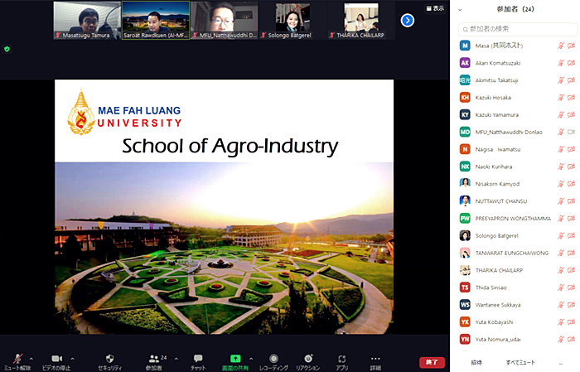The image size is (580, 372).
Task: Select MFU_Natthawuddhi video thumbnail
Action: click(225, 21)
